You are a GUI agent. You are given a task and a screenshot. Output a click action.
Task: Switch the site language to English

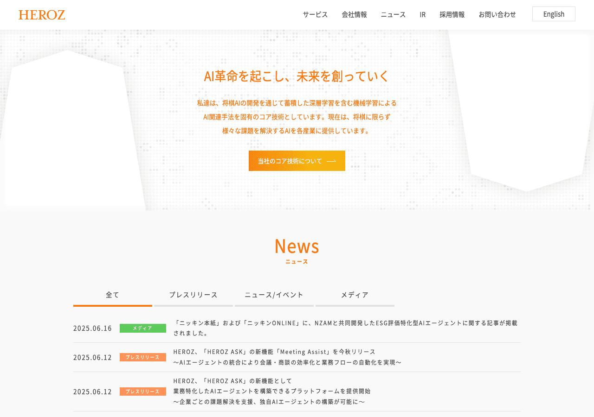coord(554,14)
